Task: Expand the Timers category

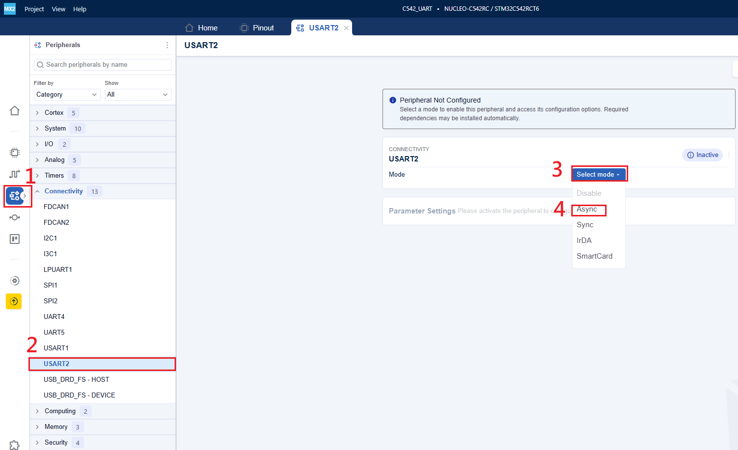Action: pyautogui.click(x=102, y=176)
